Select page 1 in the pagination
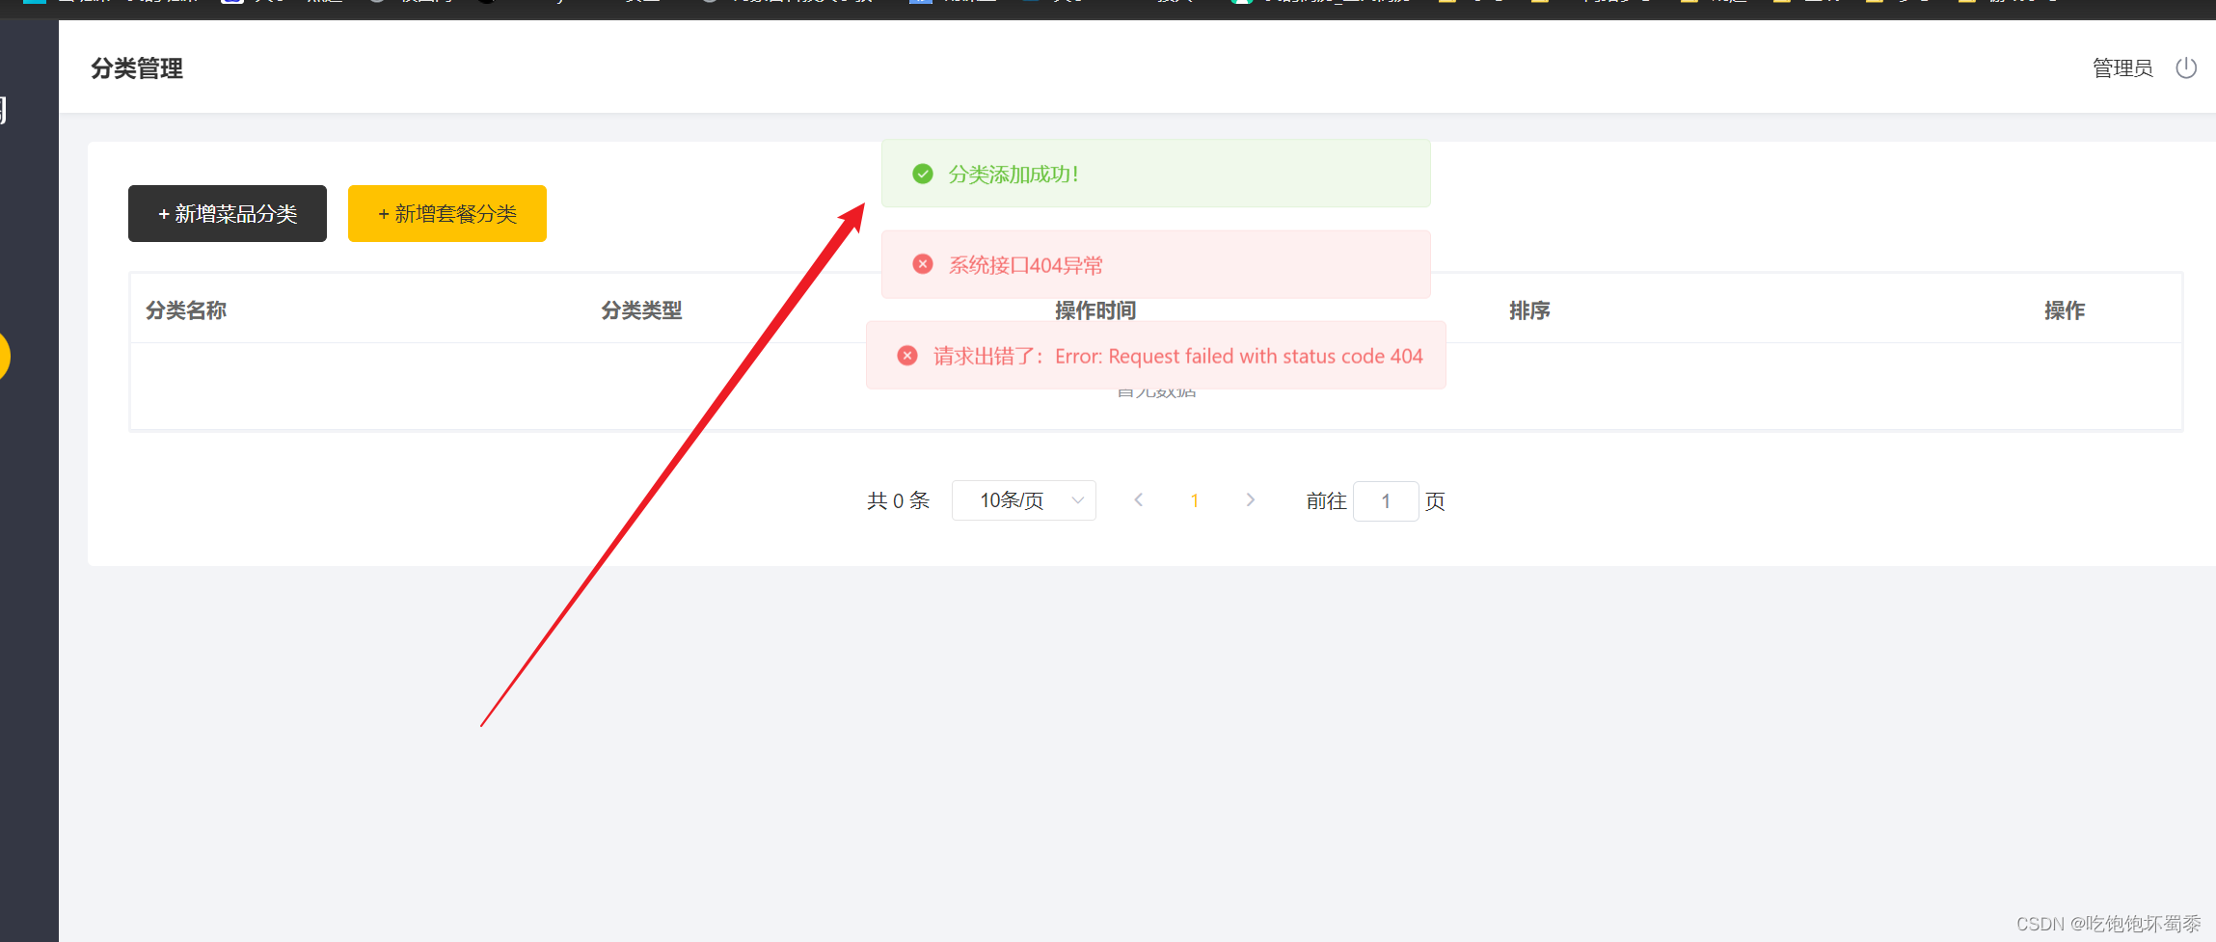2216x942 pixels. tap(1194, 499)
